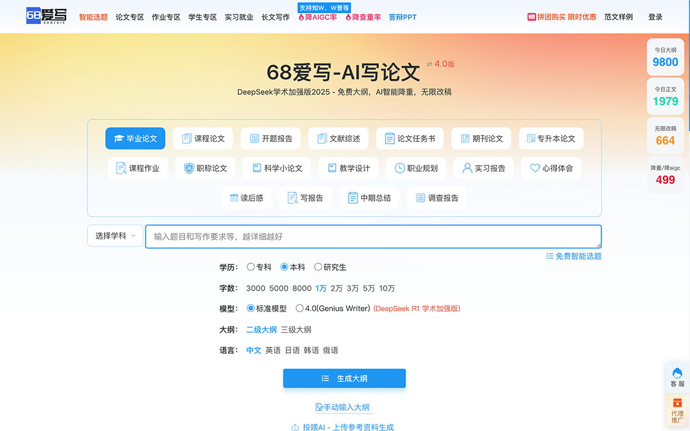690x431 pixels.
Task: Open the 作业专区 navigation menu
Action: tap(166, 17)
